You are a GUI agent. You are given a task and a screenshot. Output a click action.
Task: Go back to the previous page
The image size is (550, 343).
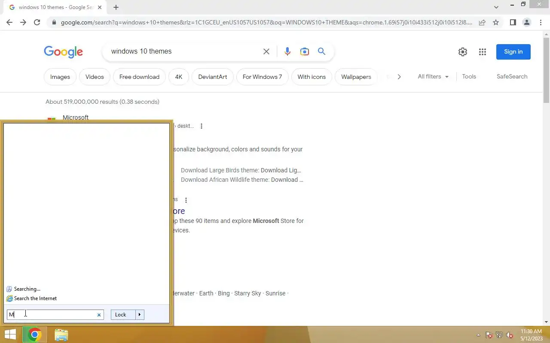tap(9, 22)
